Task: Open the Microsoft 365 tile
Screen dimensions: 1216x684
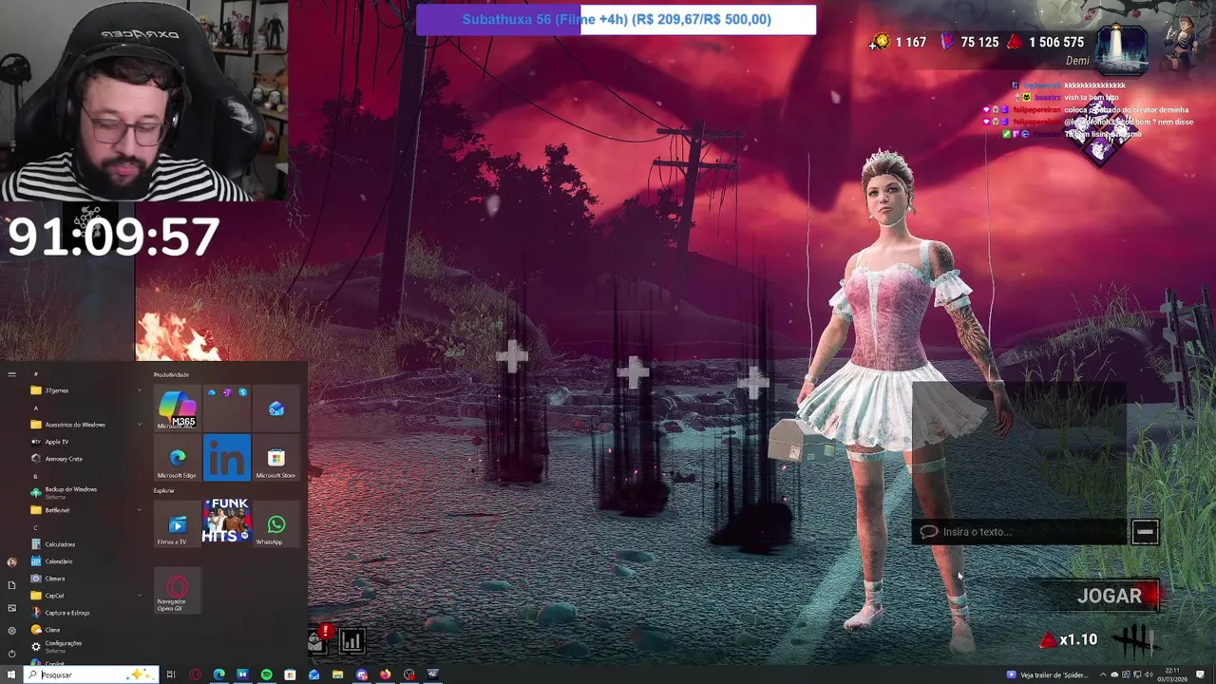Action: click(177, 408)
